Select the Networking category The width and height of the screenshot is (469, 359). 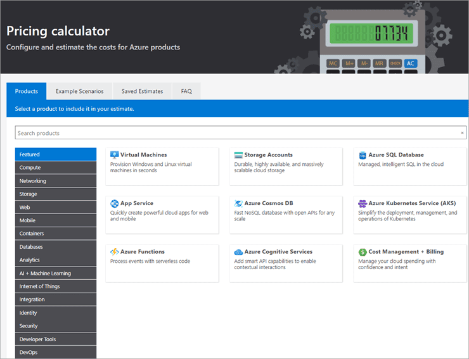(x=56, y=181)
